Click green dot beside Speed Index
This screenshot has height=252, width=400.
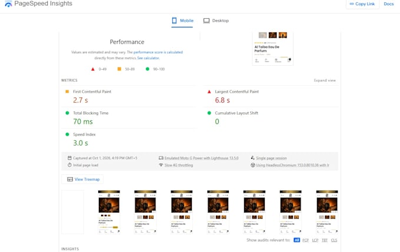[x=67, y=135]
